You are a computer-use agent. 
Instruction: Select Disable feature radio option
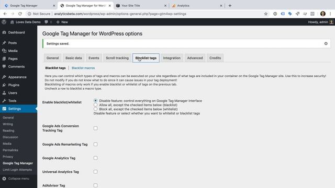coord(95,101)
